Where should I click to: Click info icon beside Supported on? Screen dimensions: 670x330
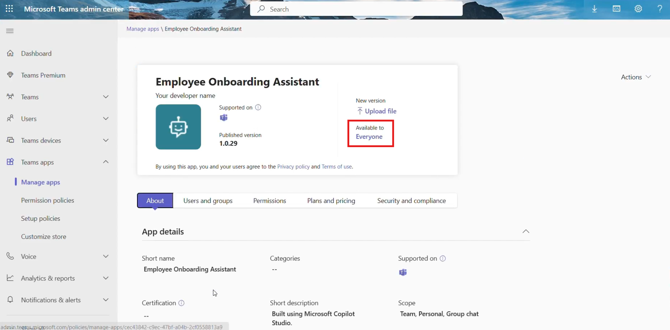tap(258, 107)
